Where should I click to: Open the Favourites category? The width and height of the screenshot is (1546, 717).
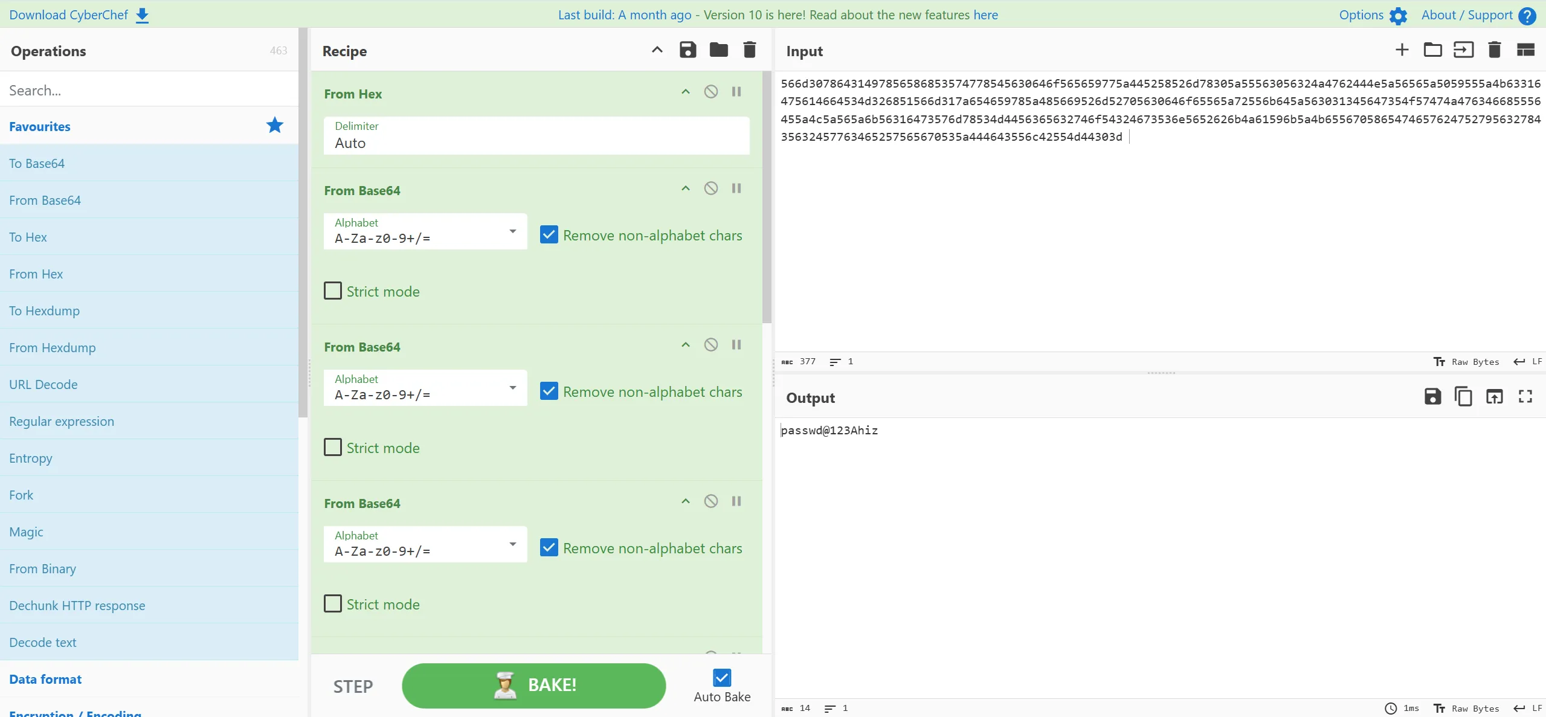[40, 126]
